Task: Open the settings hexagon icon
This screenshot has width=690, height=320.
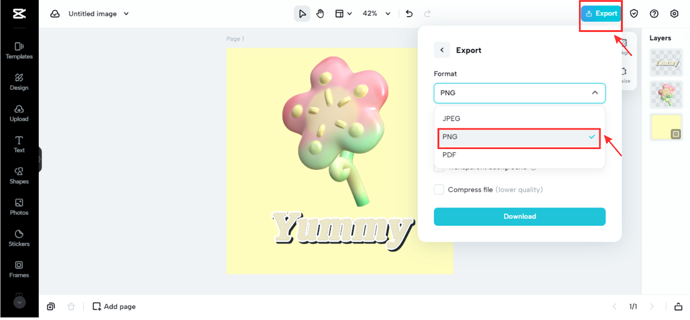Action: tap(674, 14)
